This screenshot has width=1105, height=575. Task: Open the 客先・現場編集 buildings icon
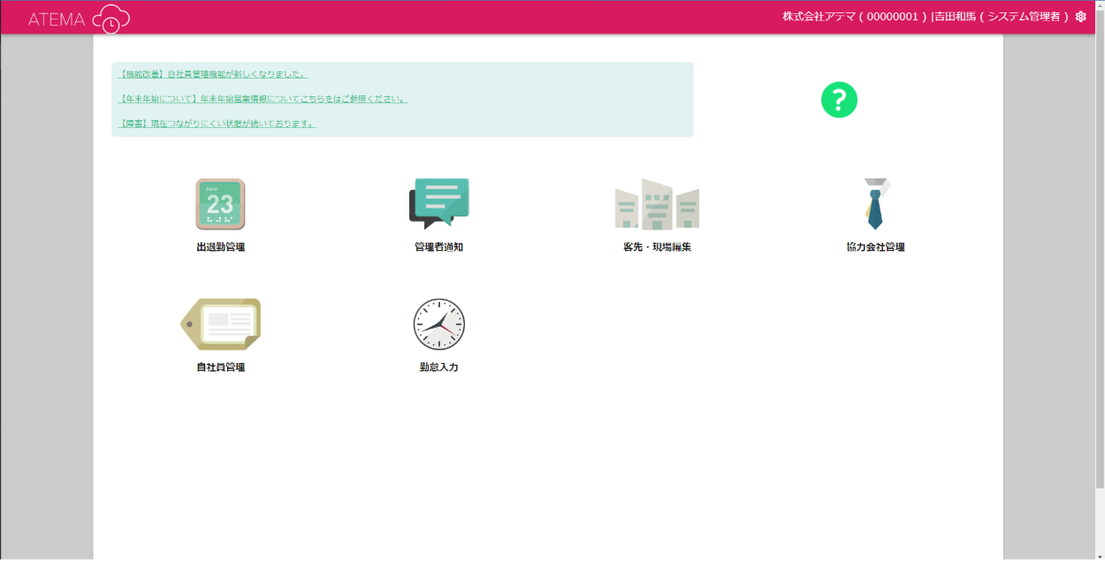pos(657,204)
